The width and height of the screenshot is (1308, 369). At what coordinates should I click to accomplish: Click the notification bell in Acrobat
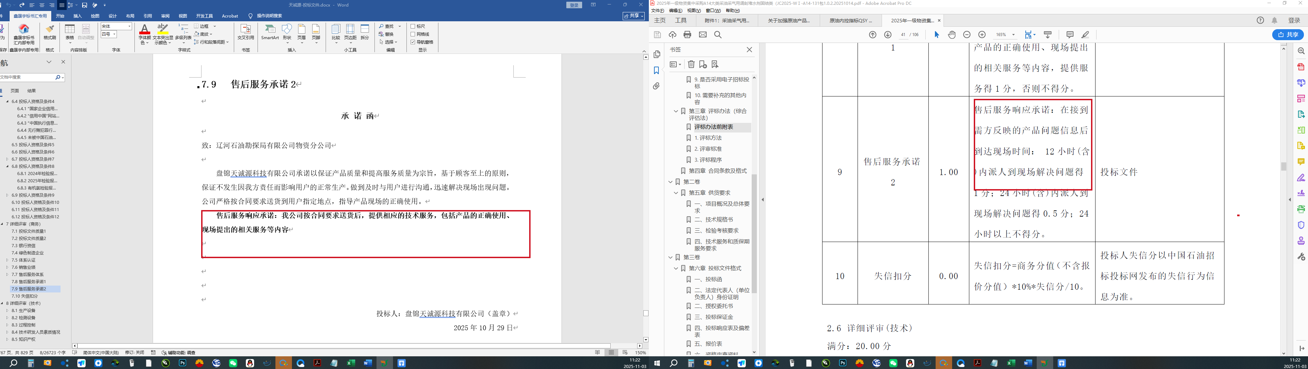1275,20
